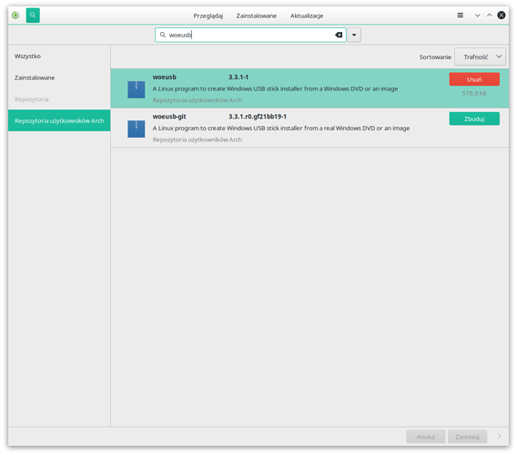Click the woeusb-git package icon
517x455 pixels.
[x=137, y=129]
